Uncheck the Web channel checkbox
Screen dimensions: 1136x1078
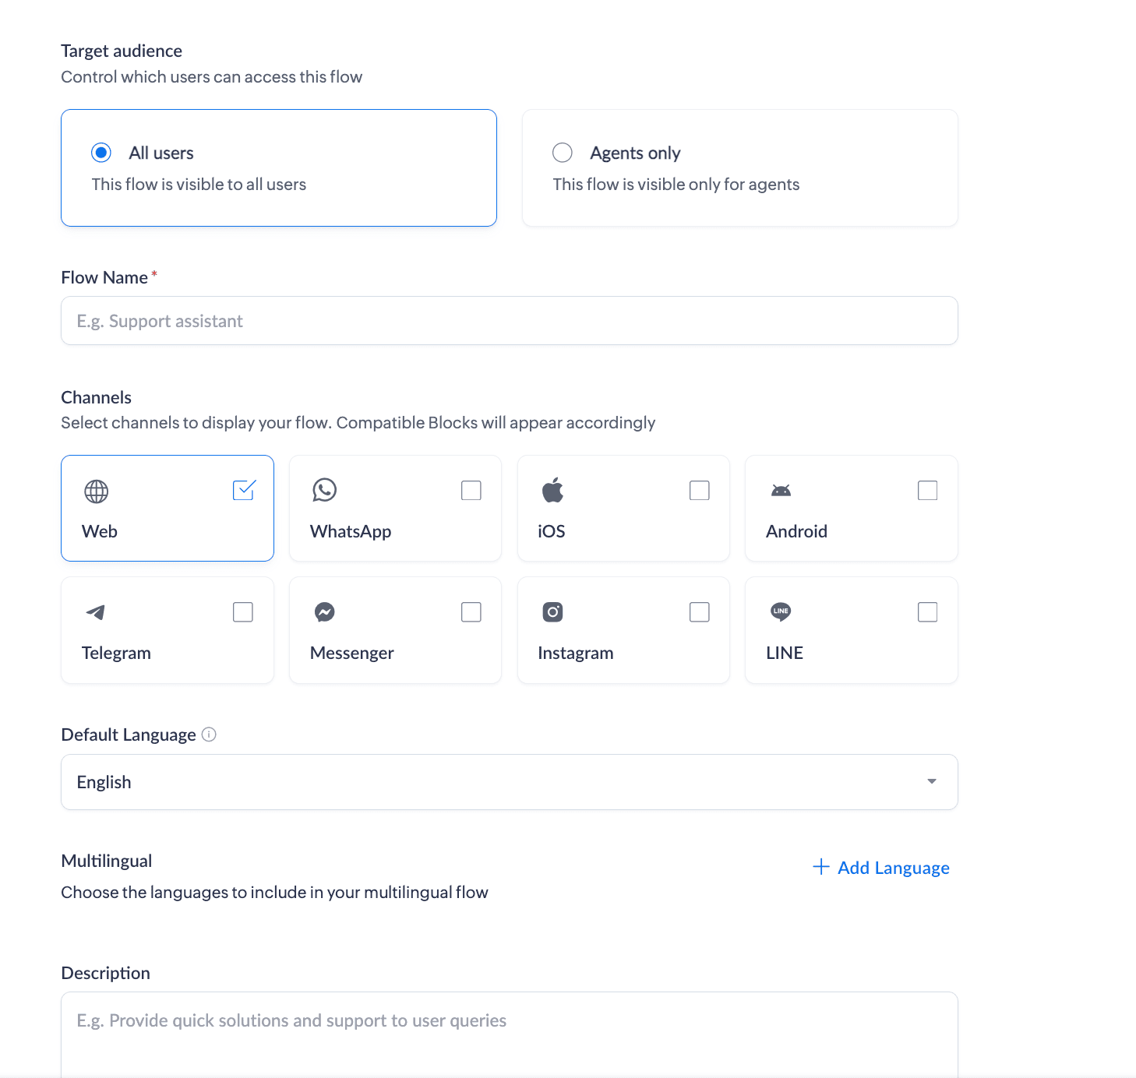(244, 490)
